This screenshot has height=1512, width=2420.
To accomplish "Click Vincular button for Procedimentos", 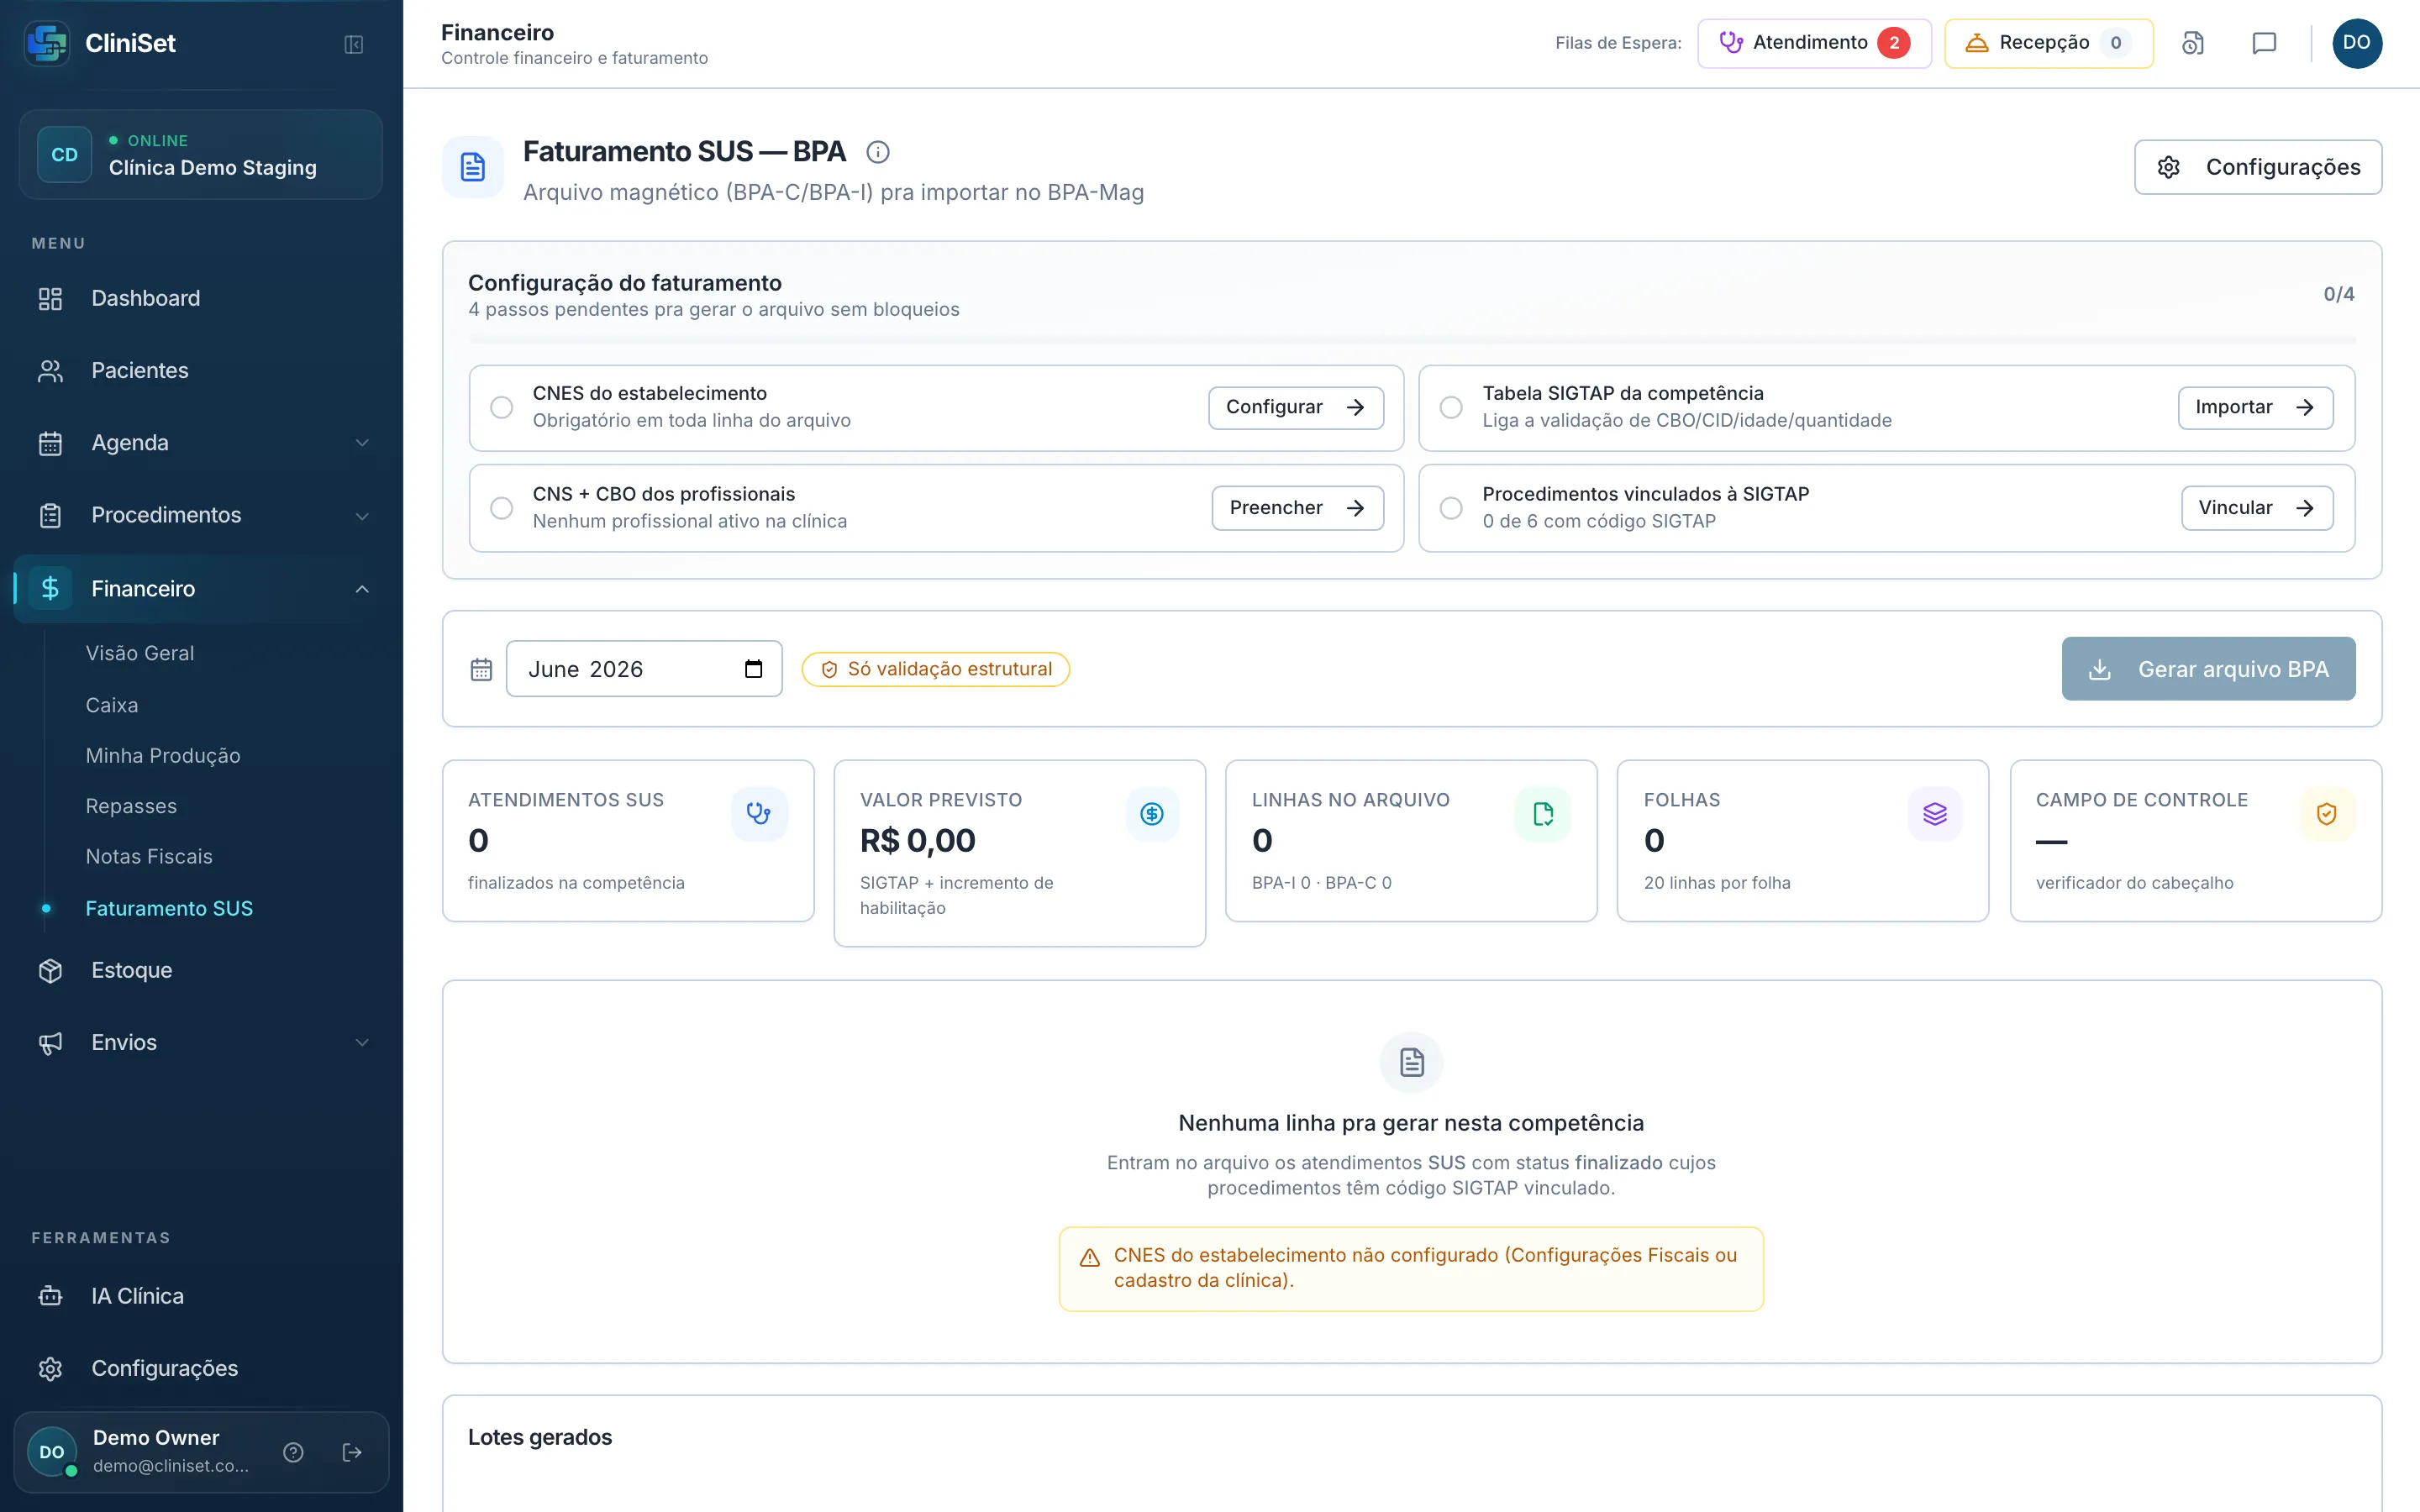I will coord(2257,508).
